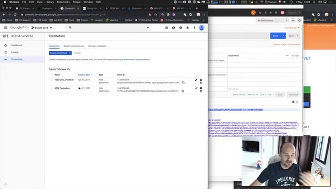Click the Google APIs search field
336x189 pixels.
(x=109, y=28)
